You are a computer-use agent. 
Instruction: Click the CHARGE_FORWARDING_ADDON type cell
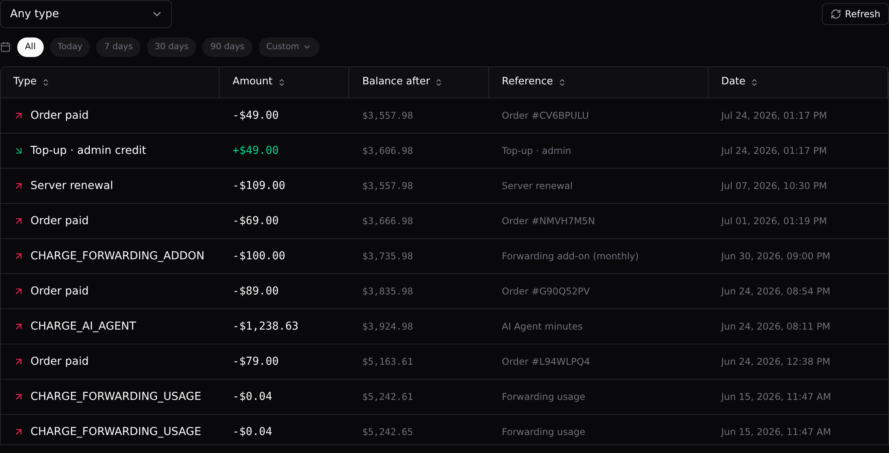point(117,256)
